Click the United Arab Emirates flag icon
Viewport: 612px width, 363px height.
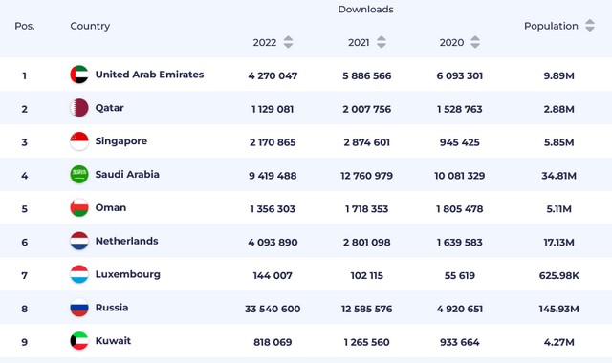(x=79, y=75)
